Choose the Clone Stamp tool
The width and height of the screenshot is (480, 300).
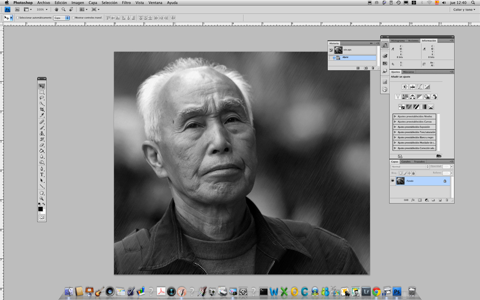42,133
